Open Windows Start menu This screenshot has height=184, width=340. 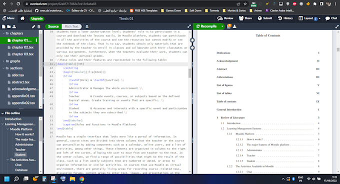6,179
